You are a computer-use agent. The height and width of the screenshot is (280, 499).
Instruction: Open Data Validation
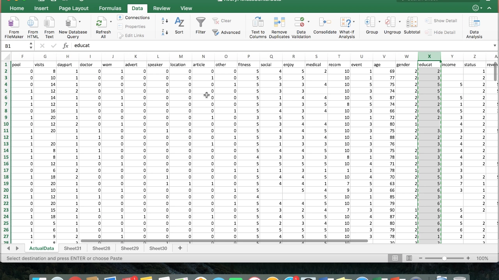coord(301,28)
